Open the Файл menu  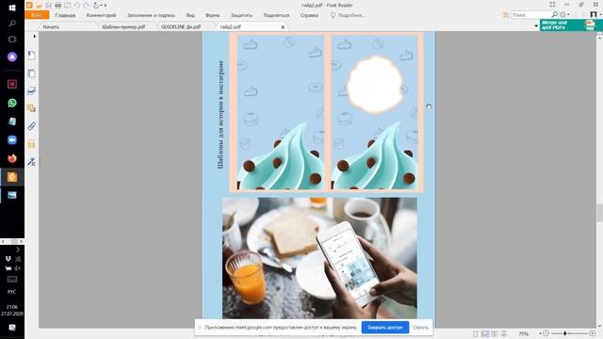pos(37,15)
